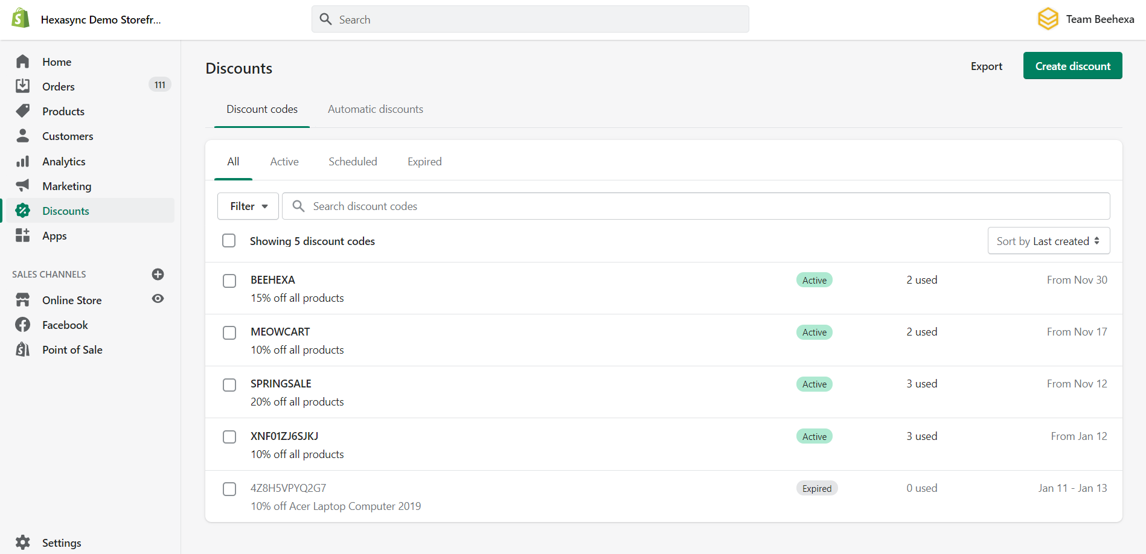Image resolution: width=1146 pixels, height=554 pixels.
Task: Click the Point of Sale bag icon
Action: pos(22,349)
